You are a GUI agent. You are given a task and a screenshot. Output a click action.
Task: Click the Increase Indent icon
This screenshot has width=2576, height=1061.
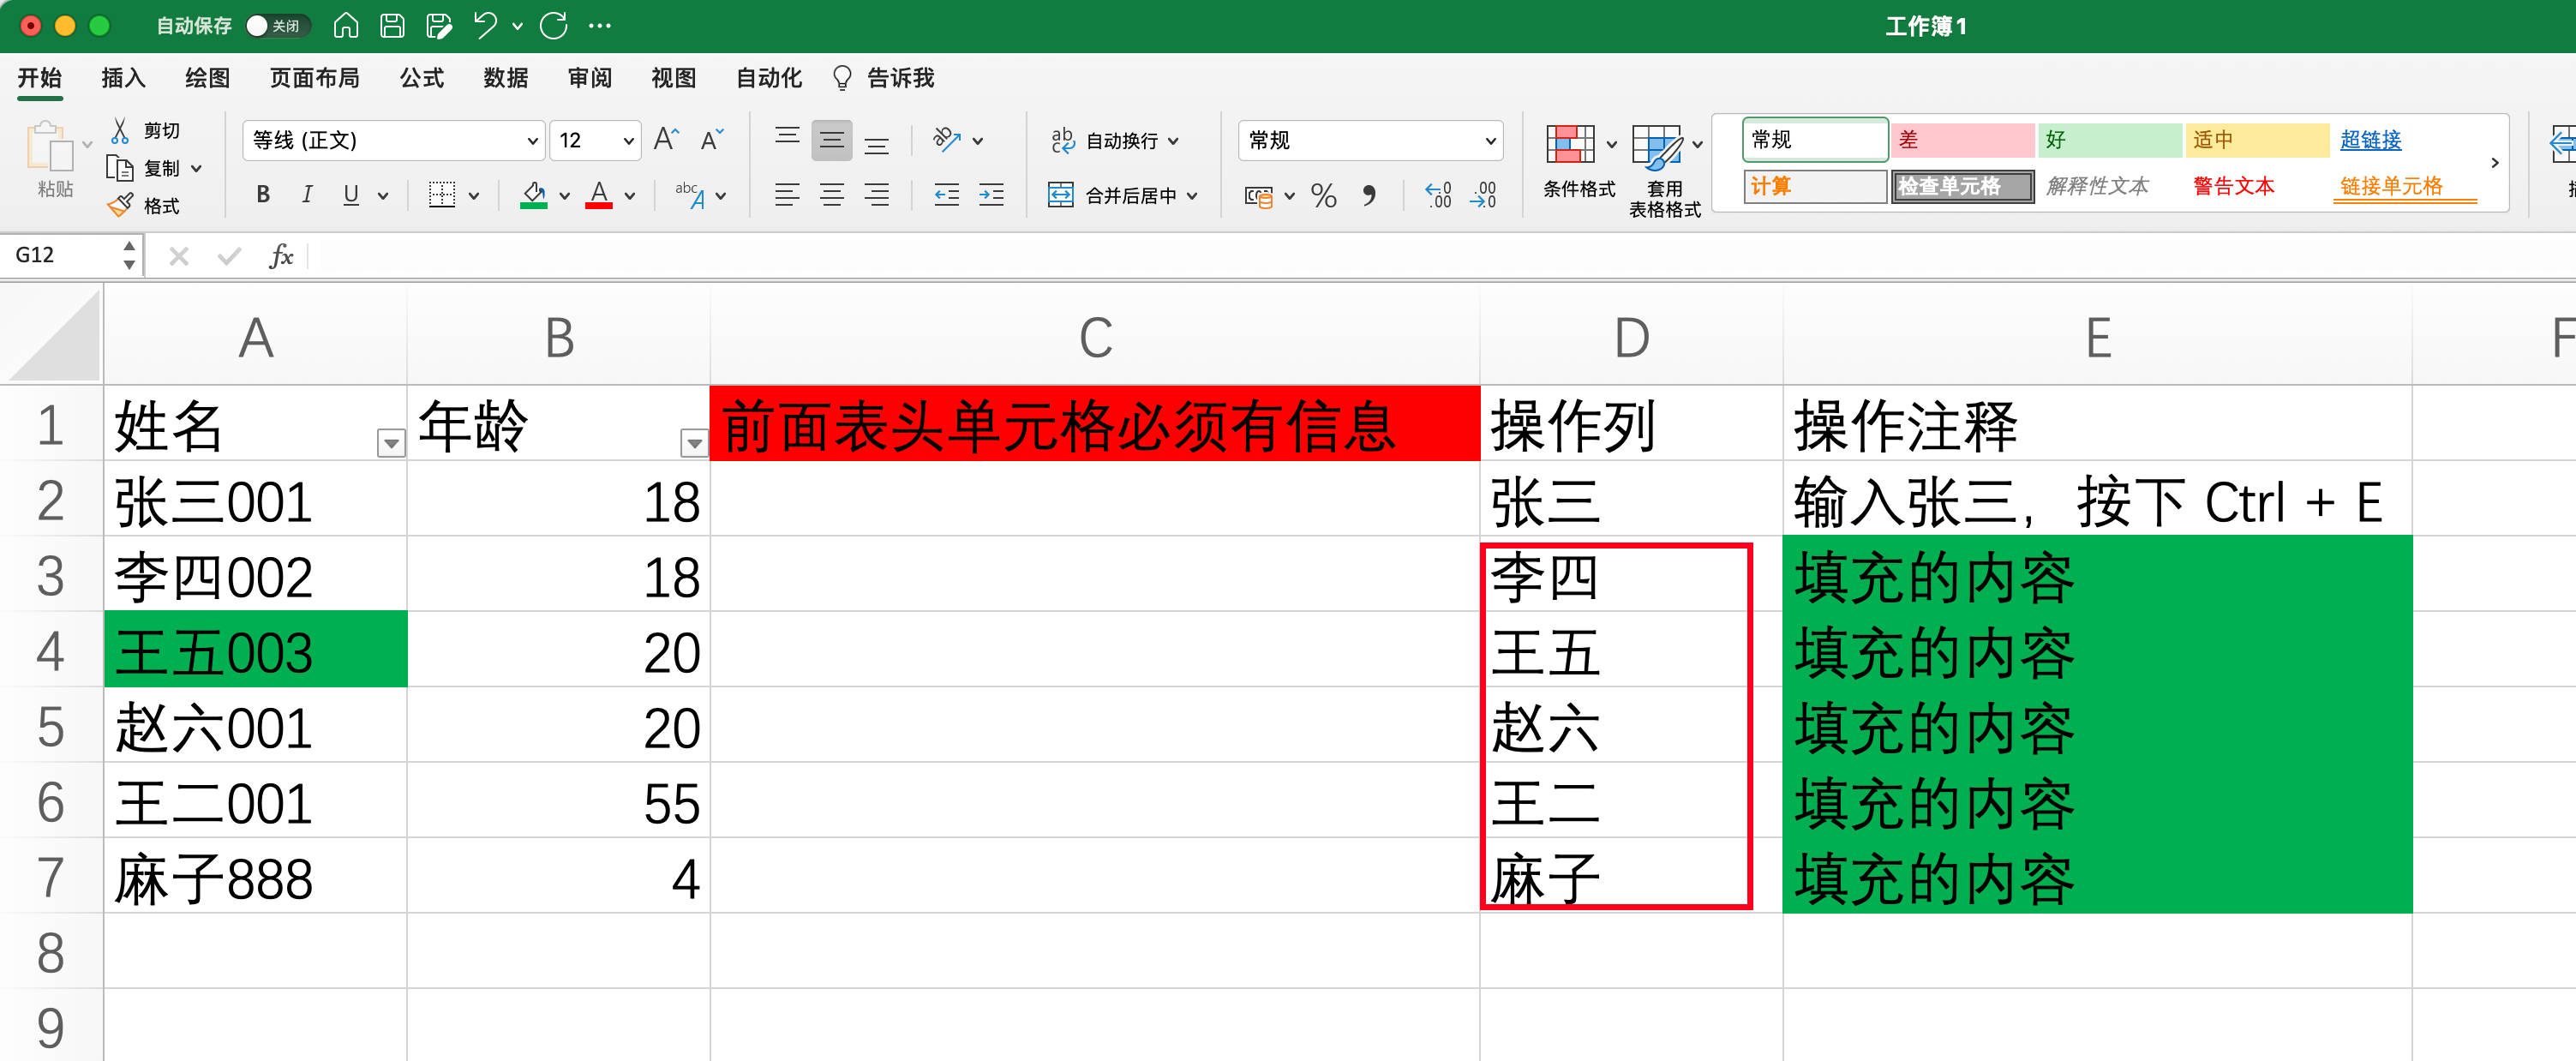pyautogui.click(x=991, y=195)
